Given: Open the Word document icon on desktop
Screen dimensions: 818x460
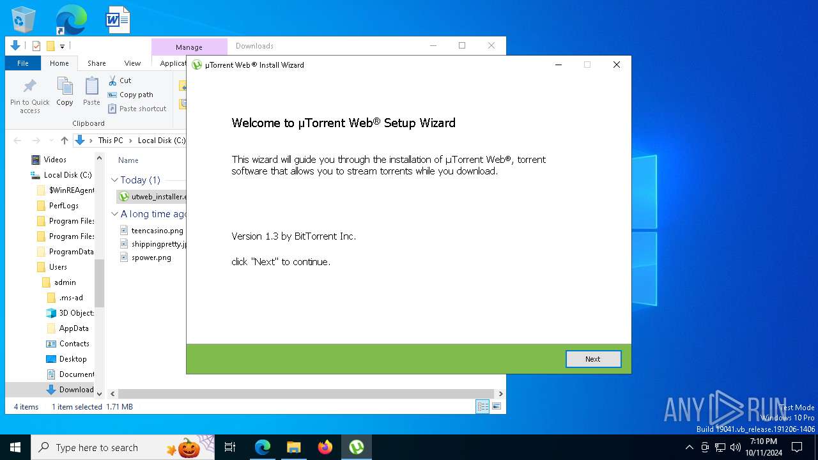Looking at the screenshot, I should tap(118, 20).
